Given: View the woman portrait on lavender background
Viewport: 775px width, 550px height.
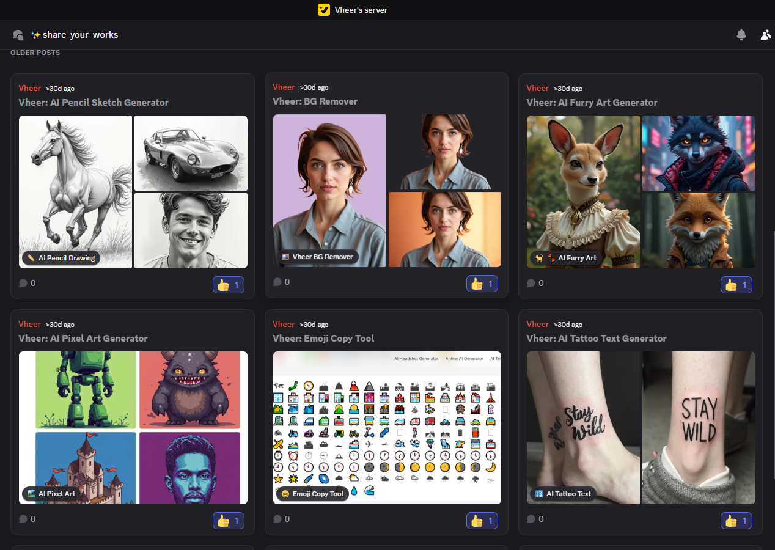Looking at the screenshot, I should pyautogui.click(x=329, y=191).
